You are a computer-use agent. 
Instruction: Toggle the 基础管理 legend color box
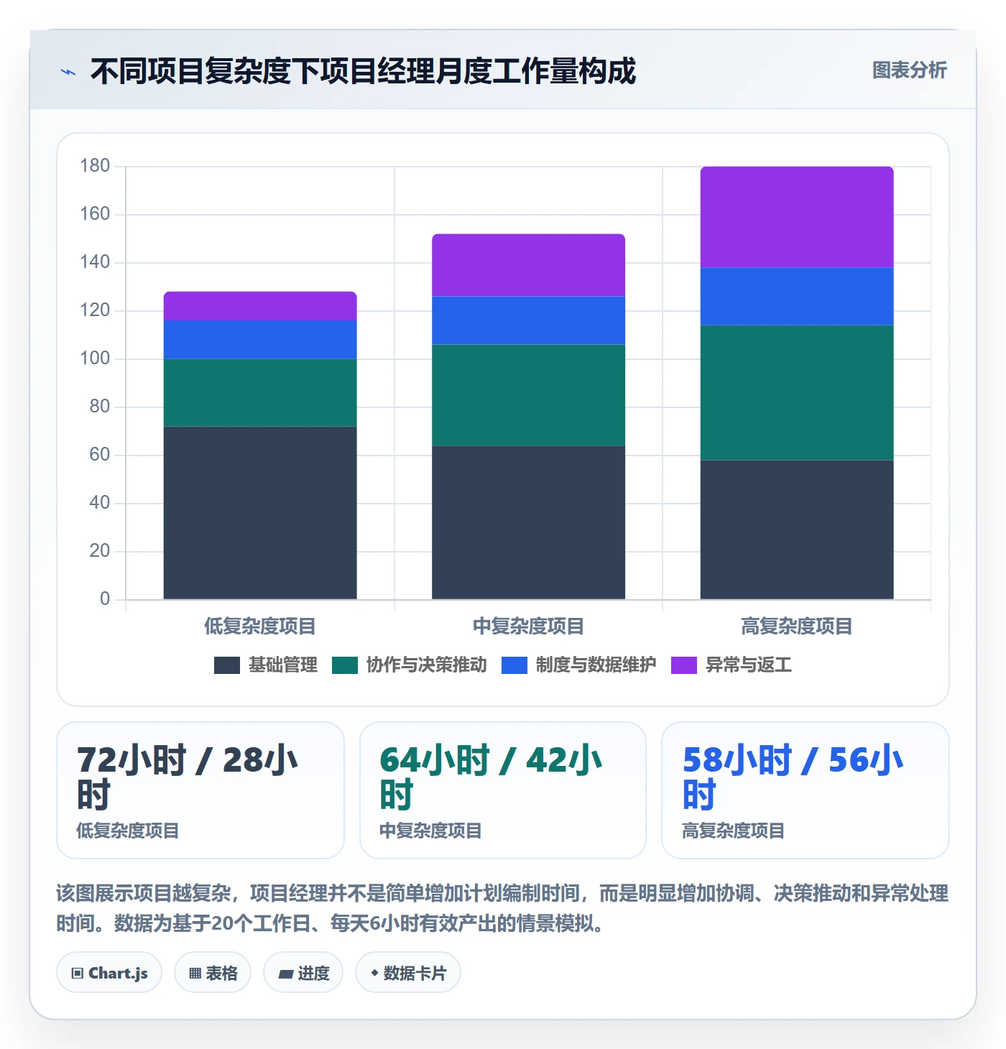pos(227,665)
